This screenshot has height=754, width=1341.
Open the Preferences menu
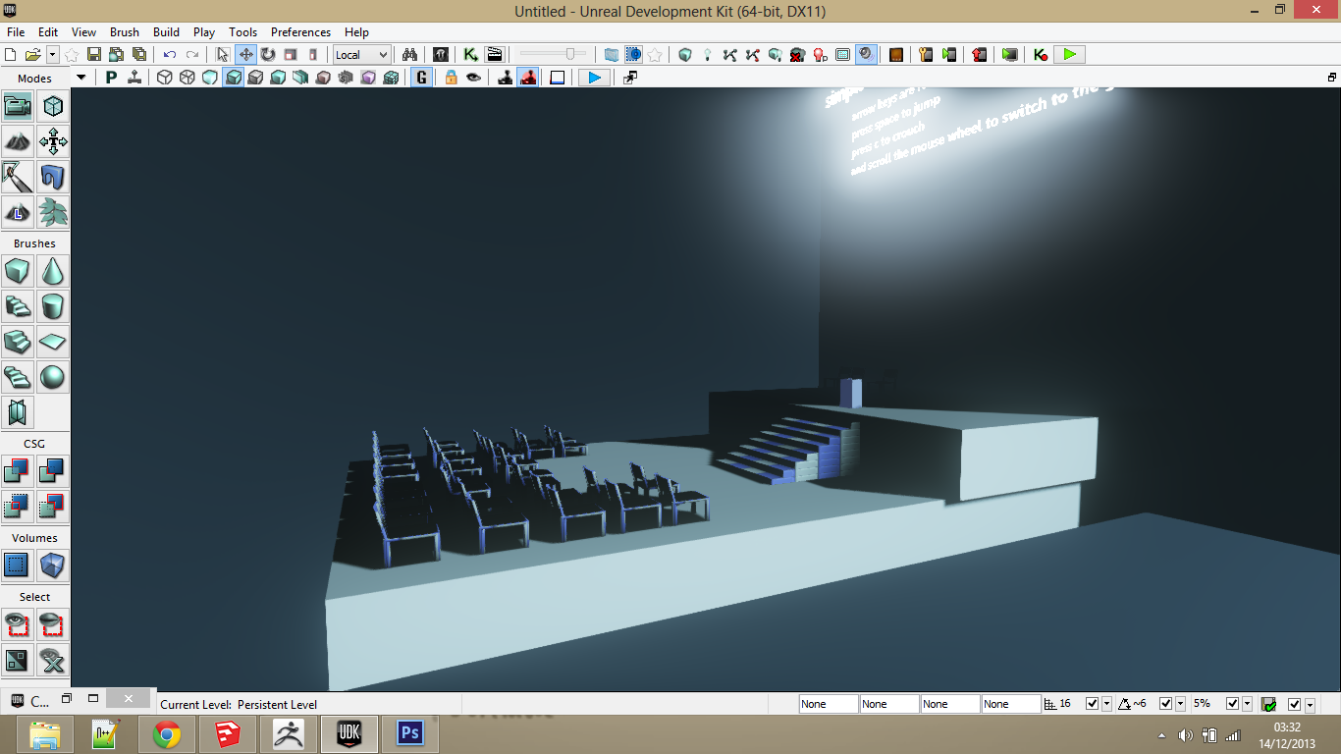click(300, 31)
